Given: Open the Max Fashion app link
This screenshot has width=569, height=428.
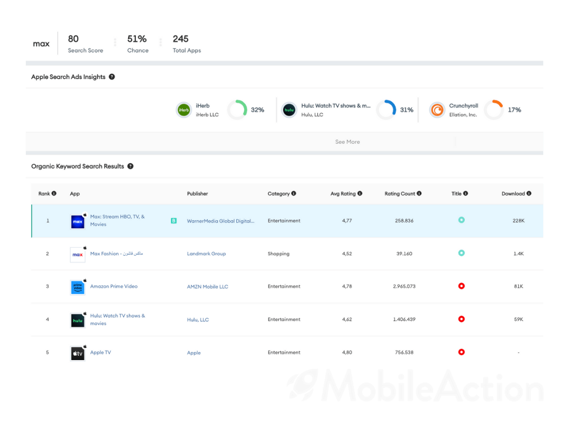Looking at the screenshot, I should click(117, 254).
